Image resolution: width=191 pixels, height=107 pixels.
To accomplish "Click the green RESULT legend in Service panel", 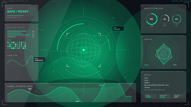I will (x=147, y=65).
